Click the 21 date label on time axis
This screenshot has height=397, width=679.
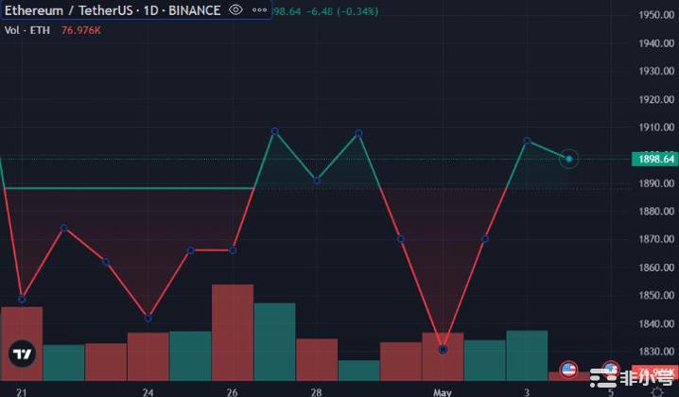pos(22,390)
